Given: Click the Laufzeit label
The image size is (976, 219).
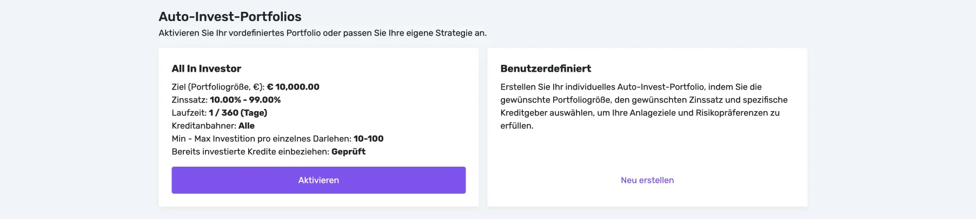Looking at the screenshot, I should [189, 113].
